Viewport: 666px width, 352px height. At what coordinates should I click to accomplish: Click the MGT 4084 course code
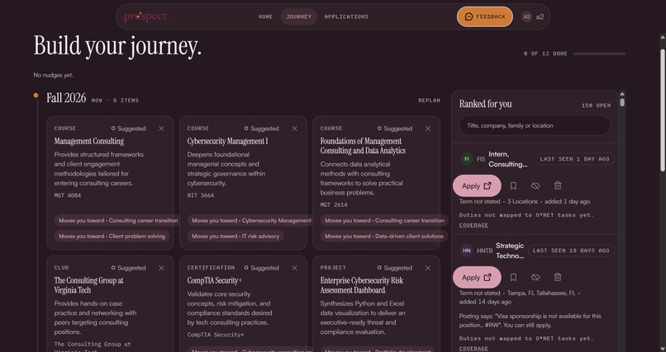click(x=68, y=195)
